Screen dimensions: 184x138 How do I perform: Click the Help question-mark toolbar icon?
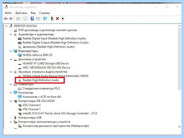32,18
